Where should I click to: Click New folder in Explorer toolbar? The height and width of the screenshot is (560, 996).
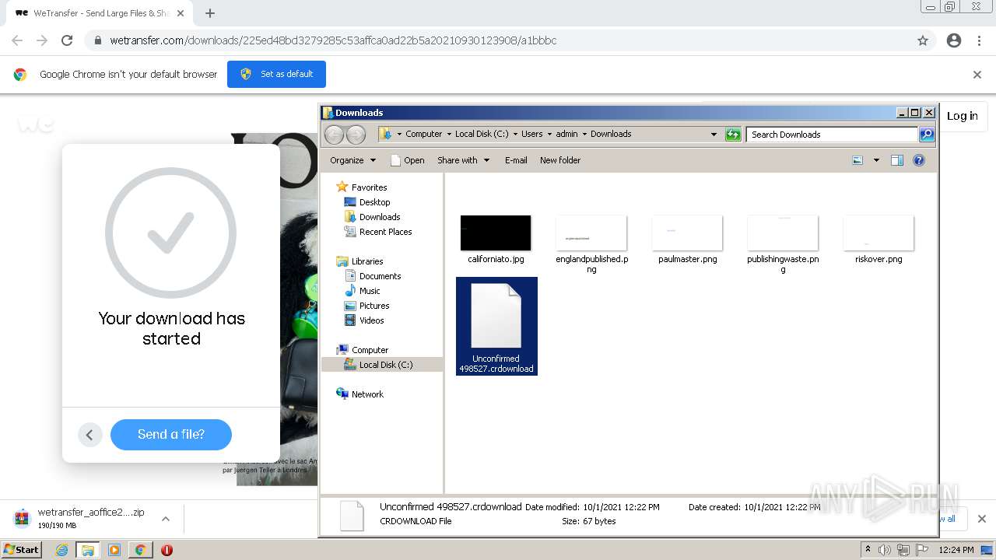560,160
